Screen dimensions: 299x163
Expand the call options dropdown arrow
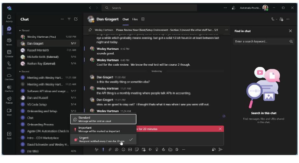coord(277,19)
